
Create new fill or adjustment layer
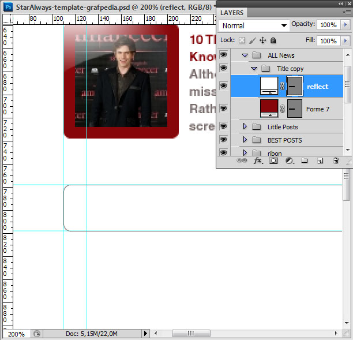tap(290, 160)
